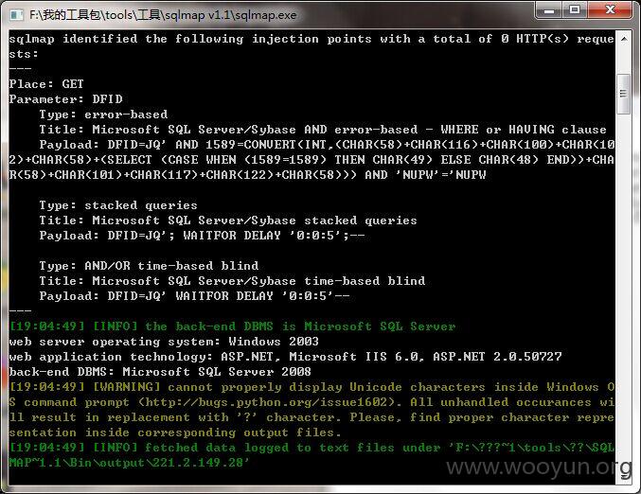Click 'back-end DBMS: Microsoft SQL Server 2008' line
Image resolution: width=641 pixels, height=494 pixels.
(160, 371)
